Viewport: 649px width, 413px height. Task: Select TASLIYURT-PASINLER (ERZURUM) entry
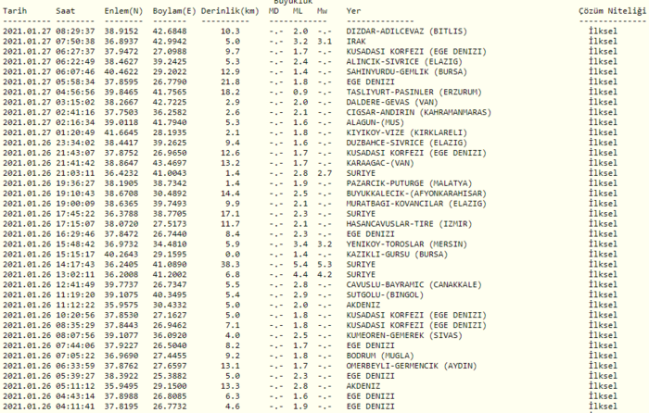coord(414,93)
